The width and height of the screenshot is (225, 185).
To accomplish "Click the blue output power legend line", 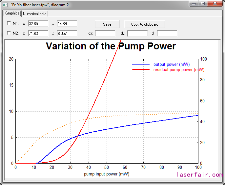I will coord(140,65).
